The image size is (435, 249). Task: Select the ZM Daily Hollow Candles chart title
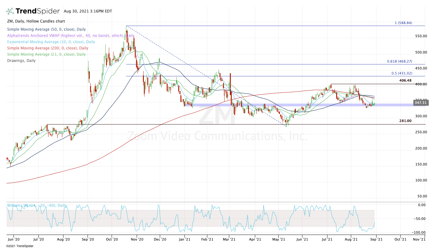coord(36,21)
